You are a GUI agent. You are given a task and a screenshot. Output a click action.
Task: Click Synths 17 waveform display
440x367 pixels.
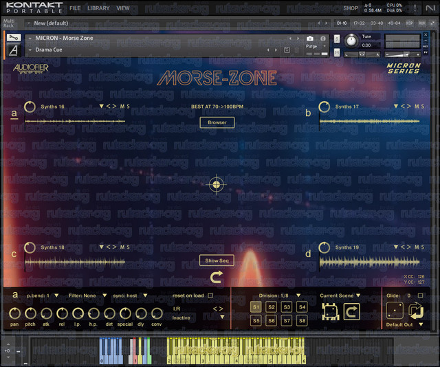coord(370,121)
